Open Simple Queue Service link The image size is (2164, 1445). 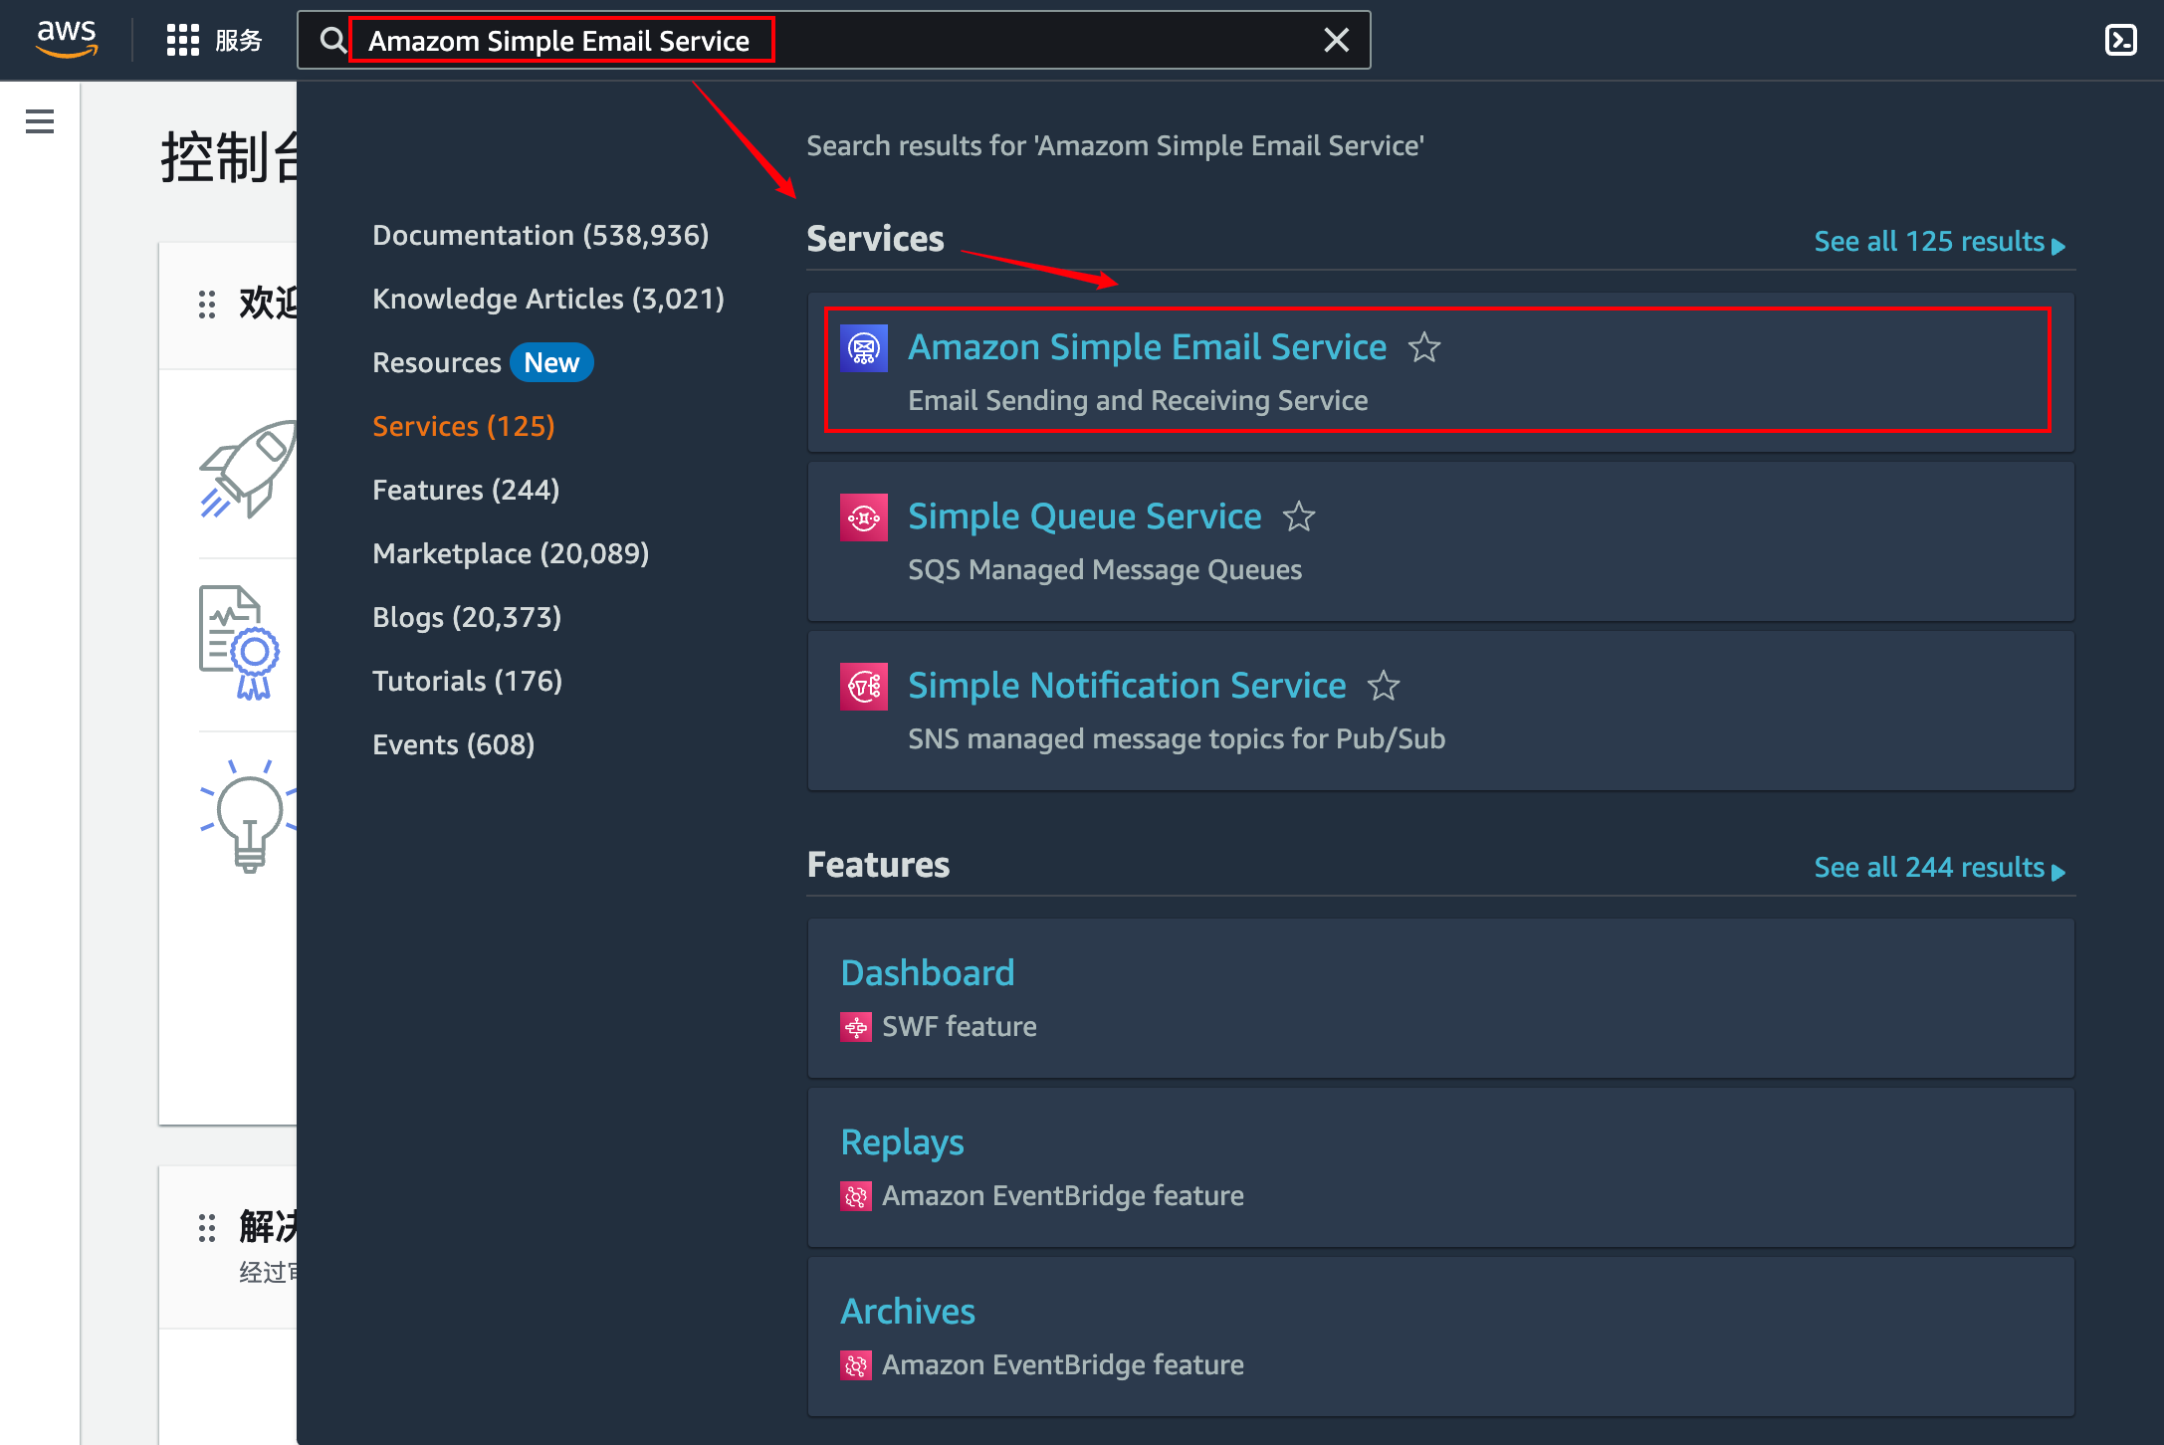1084,516
